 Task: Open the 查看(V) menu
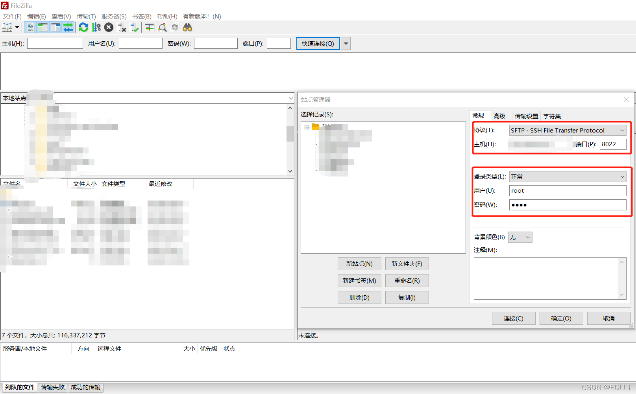click(x=61, y=16)
